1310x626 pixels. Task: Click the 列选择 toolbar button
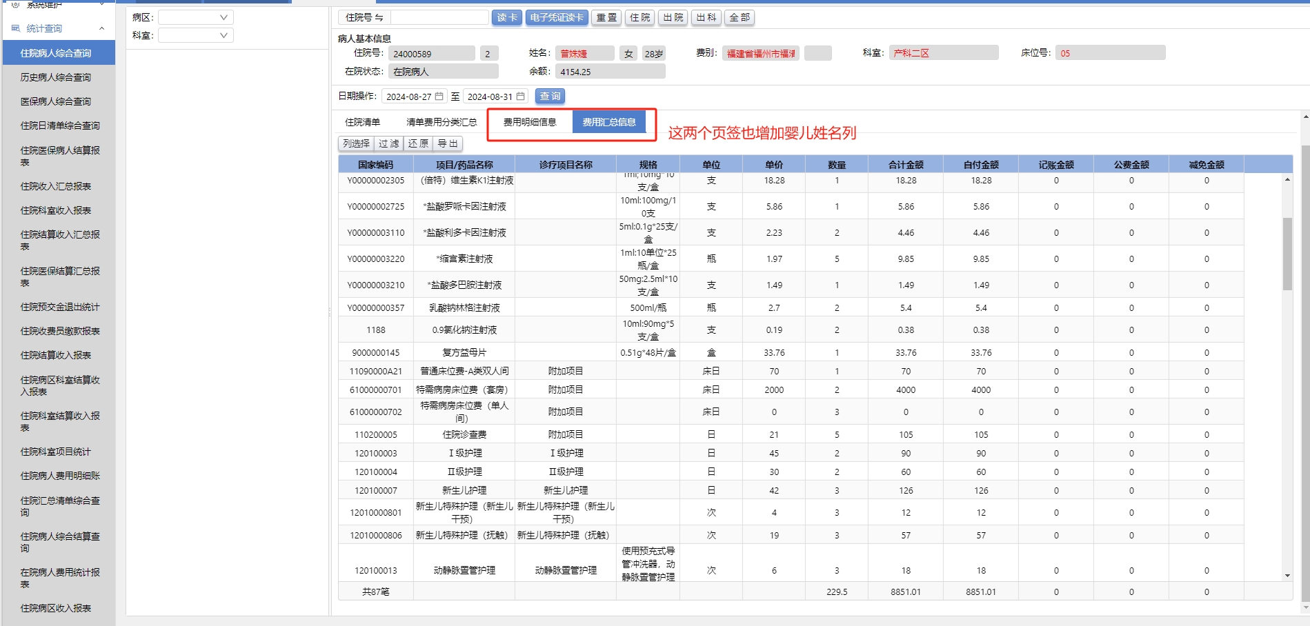[x=356, y=143]
